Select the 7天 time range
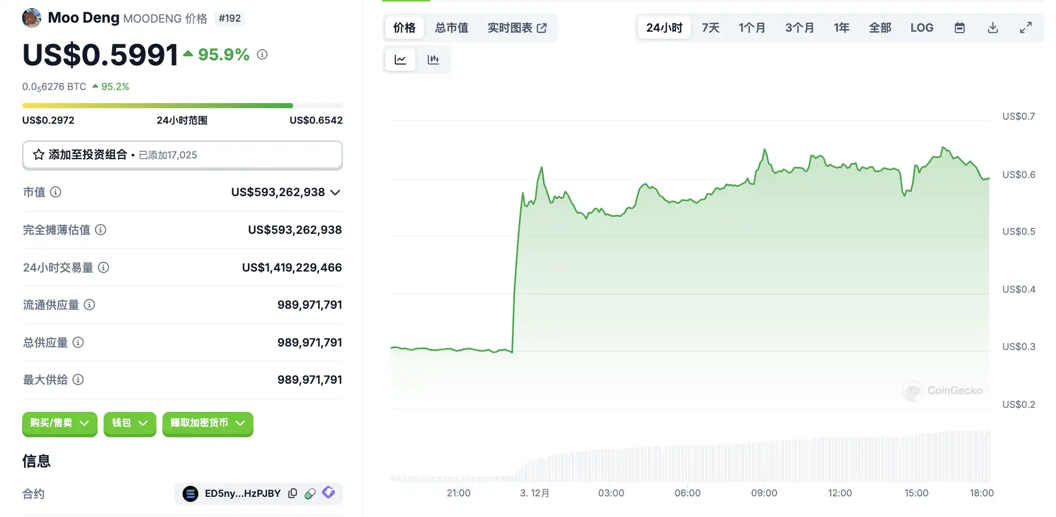The height and width of the screenshot is (517, 1056). click(711, 28)
